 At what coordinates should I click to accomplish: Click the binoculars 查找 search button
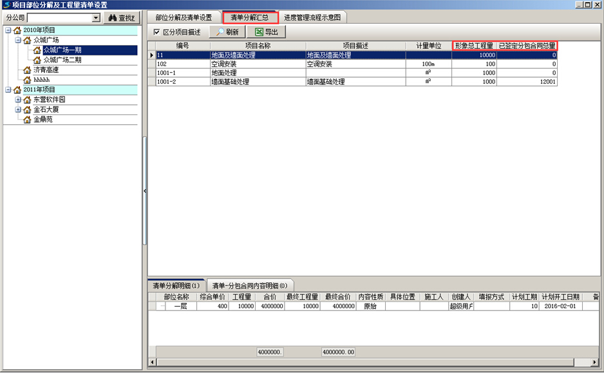click(x=121, y=18)
